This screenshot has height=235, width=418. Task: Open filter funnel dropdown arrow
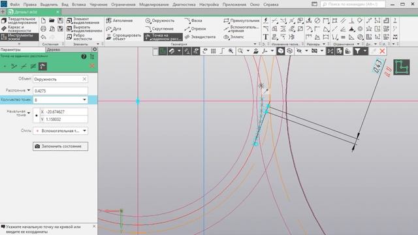[365, 51]
